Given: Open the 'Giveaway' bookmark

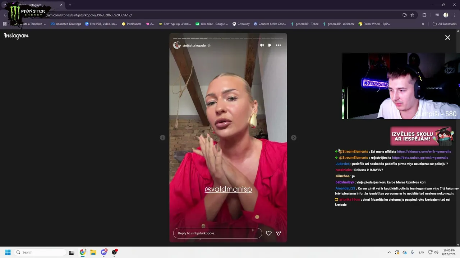Looking at the screenshot, I should (241, 24).
